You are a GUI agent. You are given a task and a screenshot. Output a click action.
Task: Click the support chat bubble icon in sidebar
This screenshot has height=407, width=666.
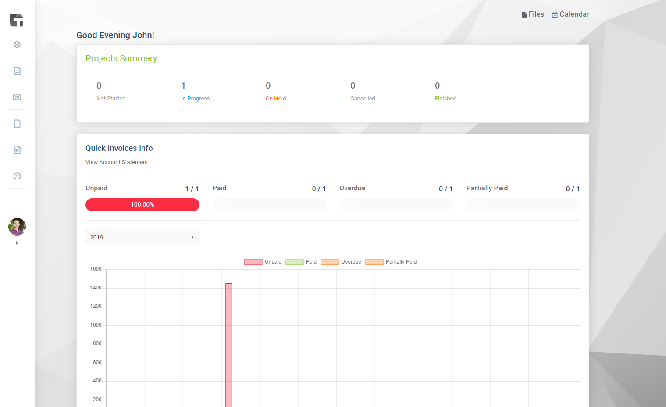pos(17,175)
